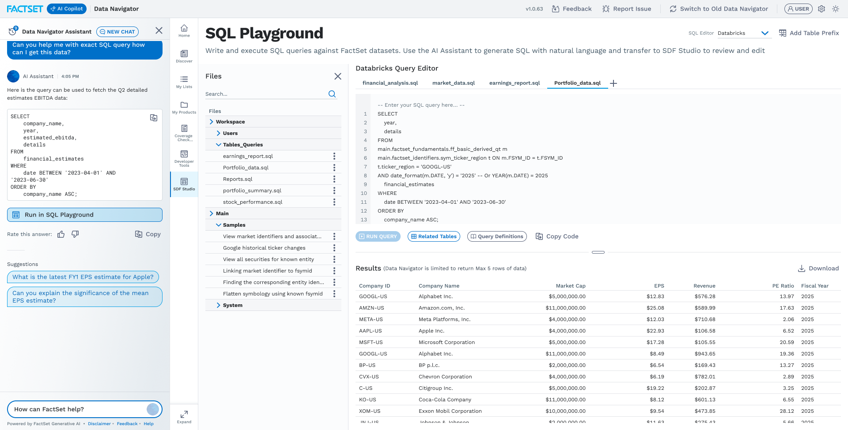Viewport: 848px width, 430px height.
Task: Sort by the Market Cap column header
Action: (571, 286)
